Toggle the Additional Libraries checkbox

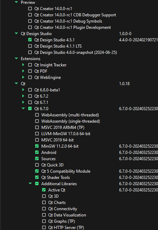(x=37, y=184)
